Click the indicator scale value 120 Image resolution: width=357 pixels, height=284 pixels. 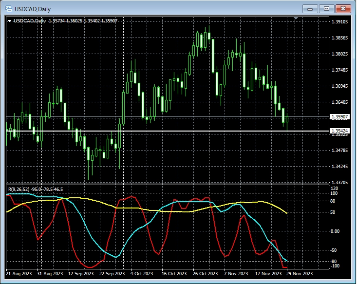[335, 188]
